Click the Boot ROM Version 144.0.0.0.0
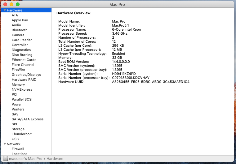 point(121,62)
